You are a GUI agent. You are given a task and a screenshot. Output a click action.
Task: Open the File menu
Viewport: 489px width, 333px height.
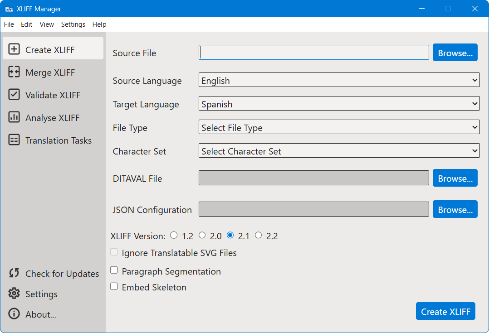click(9, 24)
